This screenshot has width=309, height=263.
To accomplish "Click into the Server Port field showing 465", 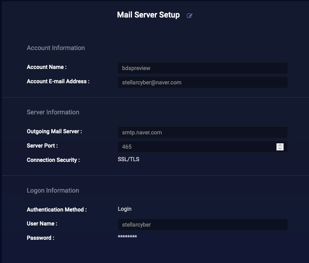I will (197, 147).
